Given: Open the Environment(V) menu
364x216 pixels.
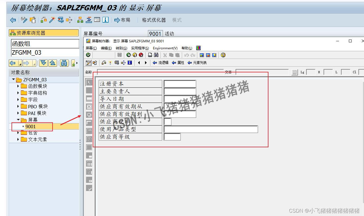Looking at the screenshot, I should (165, 48).
